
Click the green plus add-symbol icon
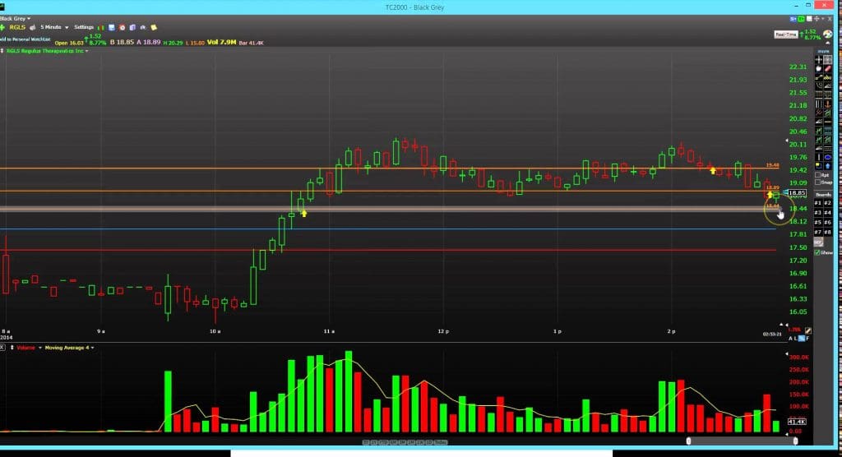2,27
